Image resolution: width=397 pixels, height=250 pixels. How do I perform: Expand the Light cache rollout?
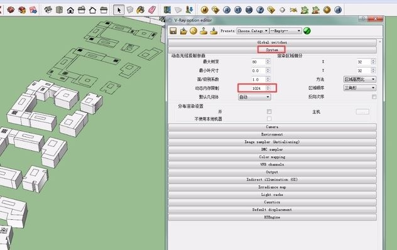click(272, 195)
